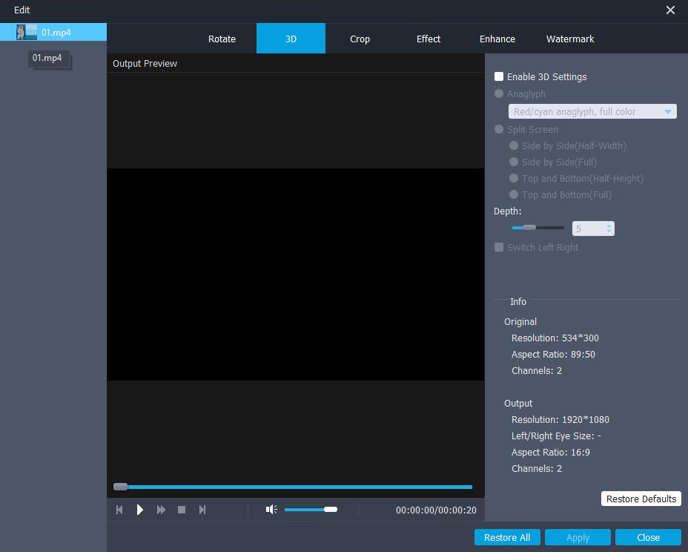Click the volume slider handle
This screenshot has height=552, width=688.
(x=331, y=510)
